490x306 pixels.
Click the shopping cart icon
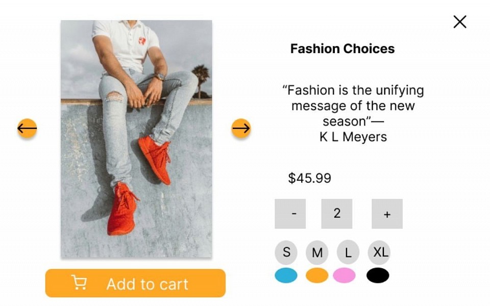pyautogui.click(x=79, y=282)
